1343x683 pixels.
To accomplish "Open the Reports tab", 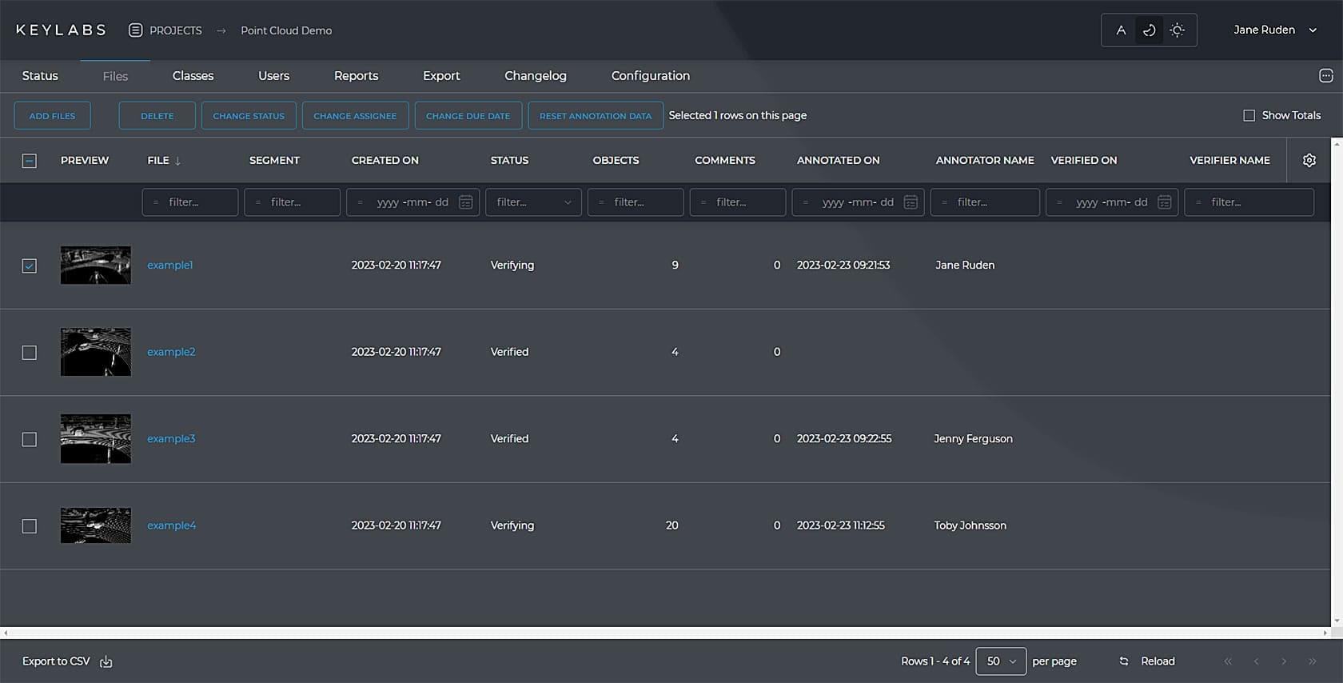I will pos(356,76).
